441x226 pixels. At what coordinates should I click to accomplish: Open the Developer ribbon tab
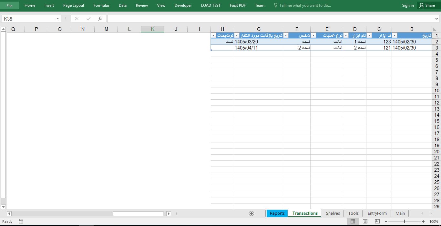click(183, 5)
